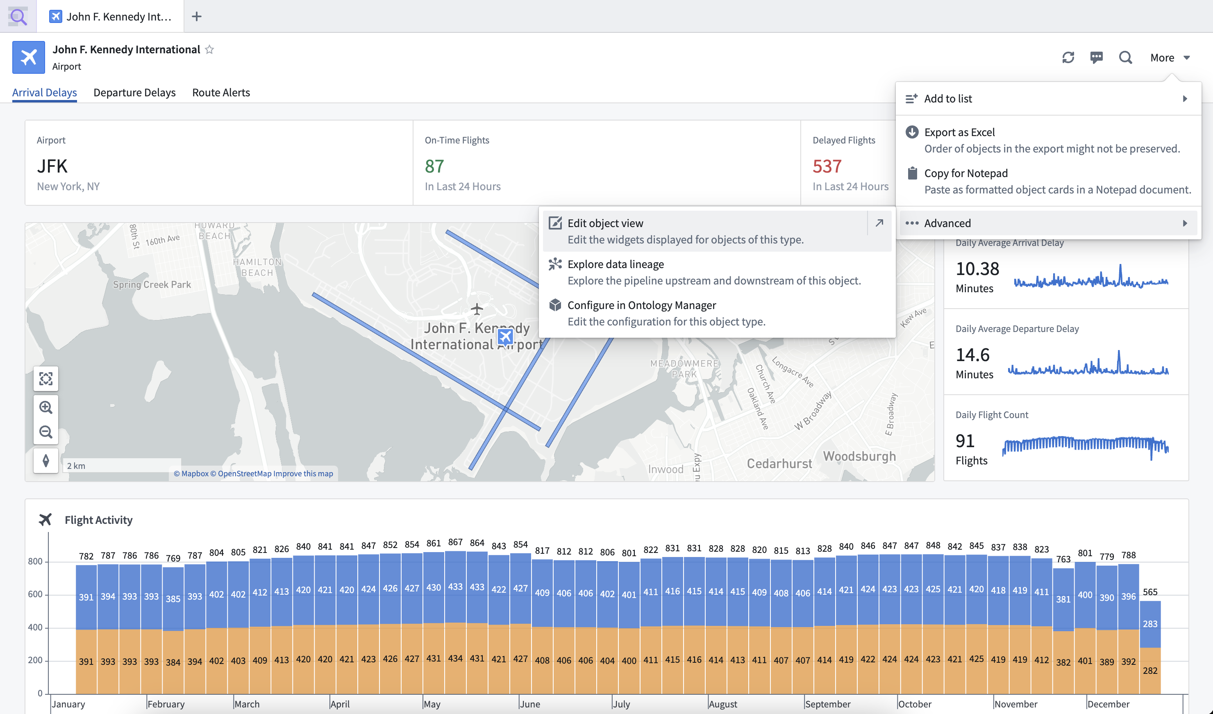Click the Ontology Manager cube icon
Viewport: 1213px width, 714px height.
point(555,305)
